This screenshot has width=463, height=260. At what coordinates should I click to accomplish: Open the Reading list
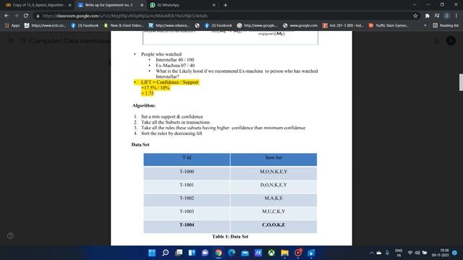click(446, 26)
